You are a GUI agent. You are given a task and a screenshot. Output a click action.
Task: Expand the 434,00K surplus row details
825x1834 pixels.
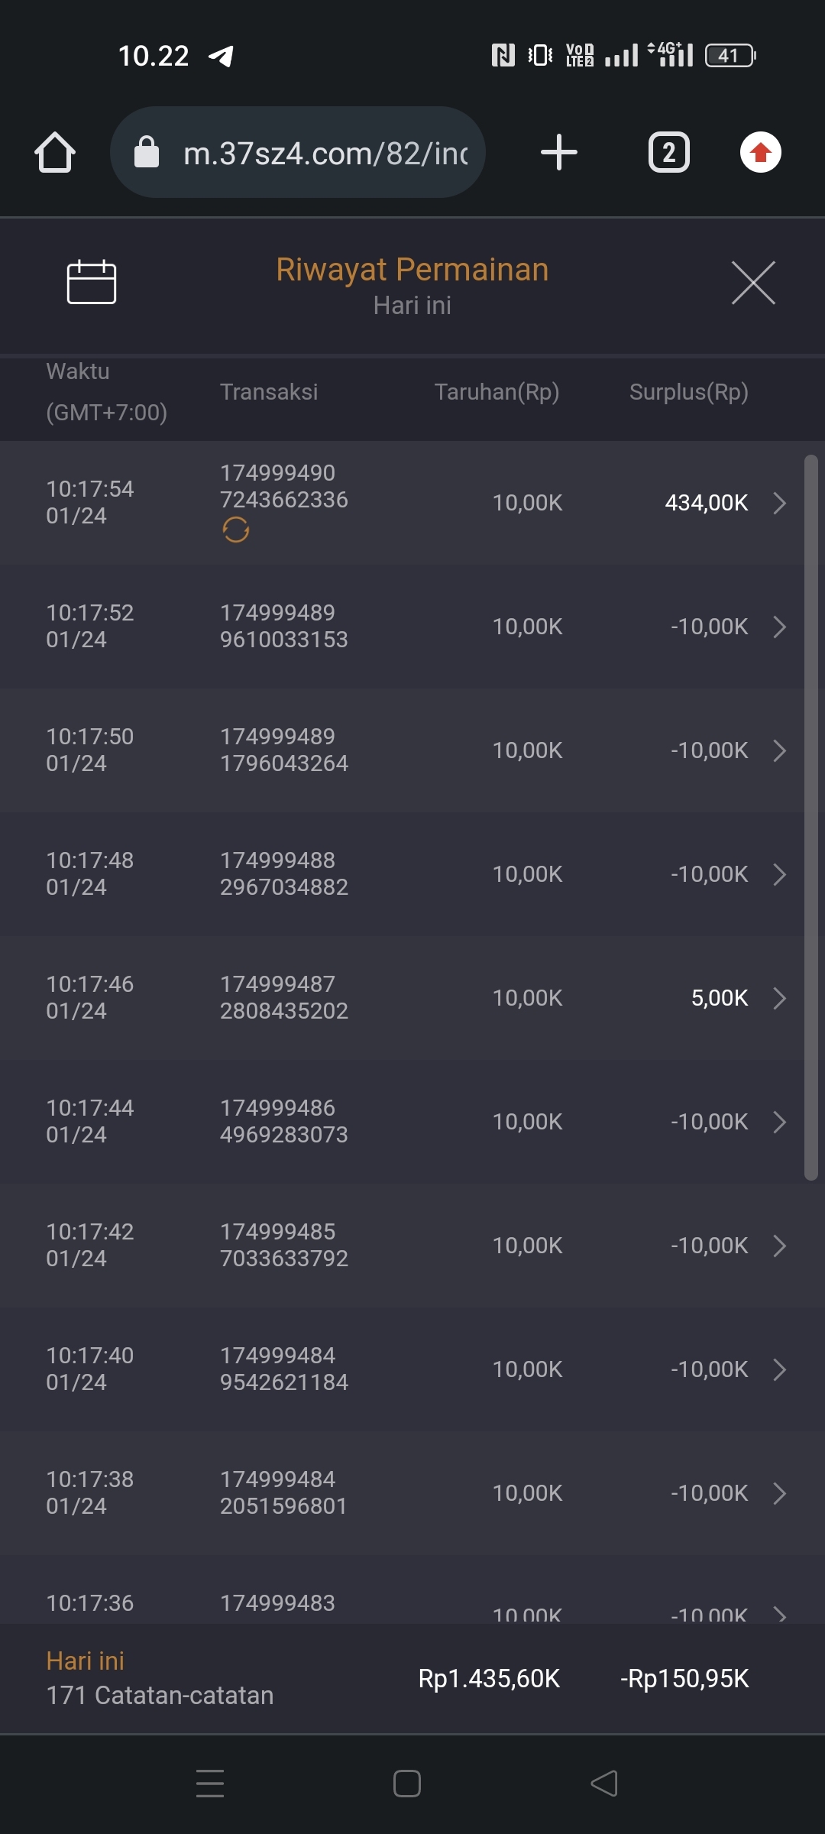[779, 503]
